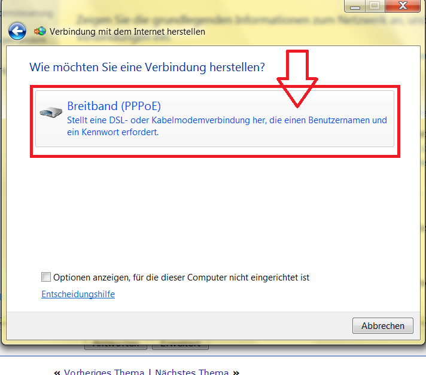The width and height of the screenshot is (426, 375).
Task: Click the heading 'Wie möchten Sie eine Verbindung herstellen?'
Action: click(147, 67)
